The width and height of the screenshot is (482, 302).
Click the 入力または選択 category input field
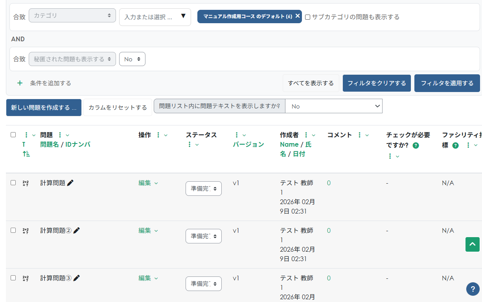(149, 17)
